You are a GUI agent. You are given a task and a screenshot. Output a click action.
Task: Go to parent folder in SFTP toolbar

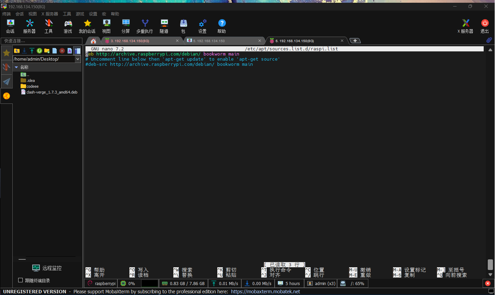coord(17,51)
